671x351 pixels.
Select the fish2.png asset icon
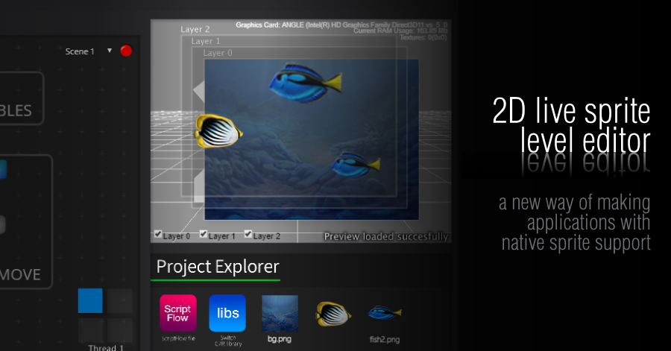[x=385, y=312]
